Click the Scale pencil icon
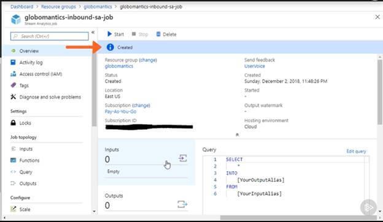Screen dimensions: 383x222 13,209
